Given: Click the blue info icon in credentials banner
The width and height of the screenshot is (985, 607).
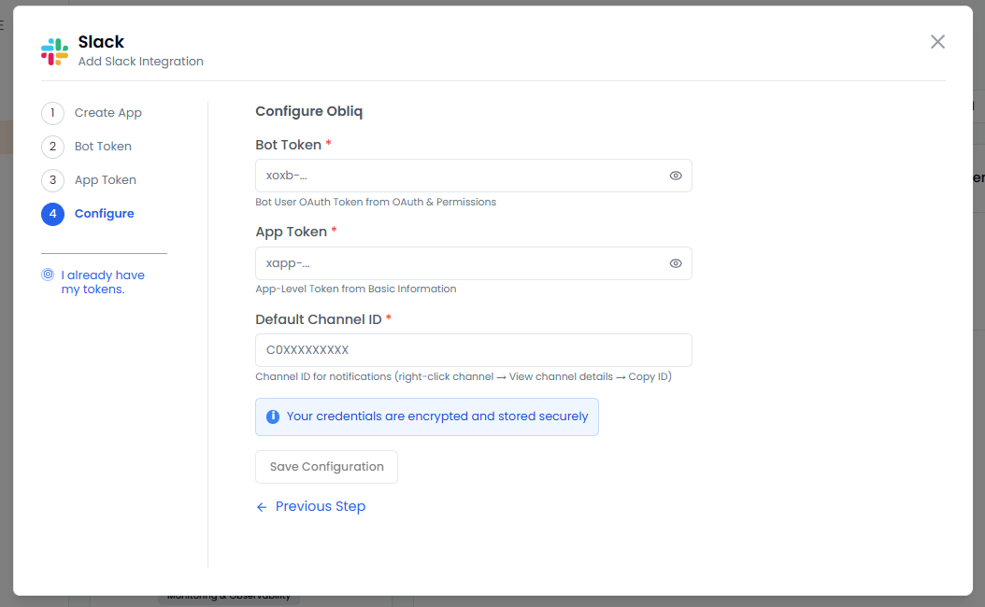Looking at the screenshot, I should pyautogui.click(x=273, y=416).
